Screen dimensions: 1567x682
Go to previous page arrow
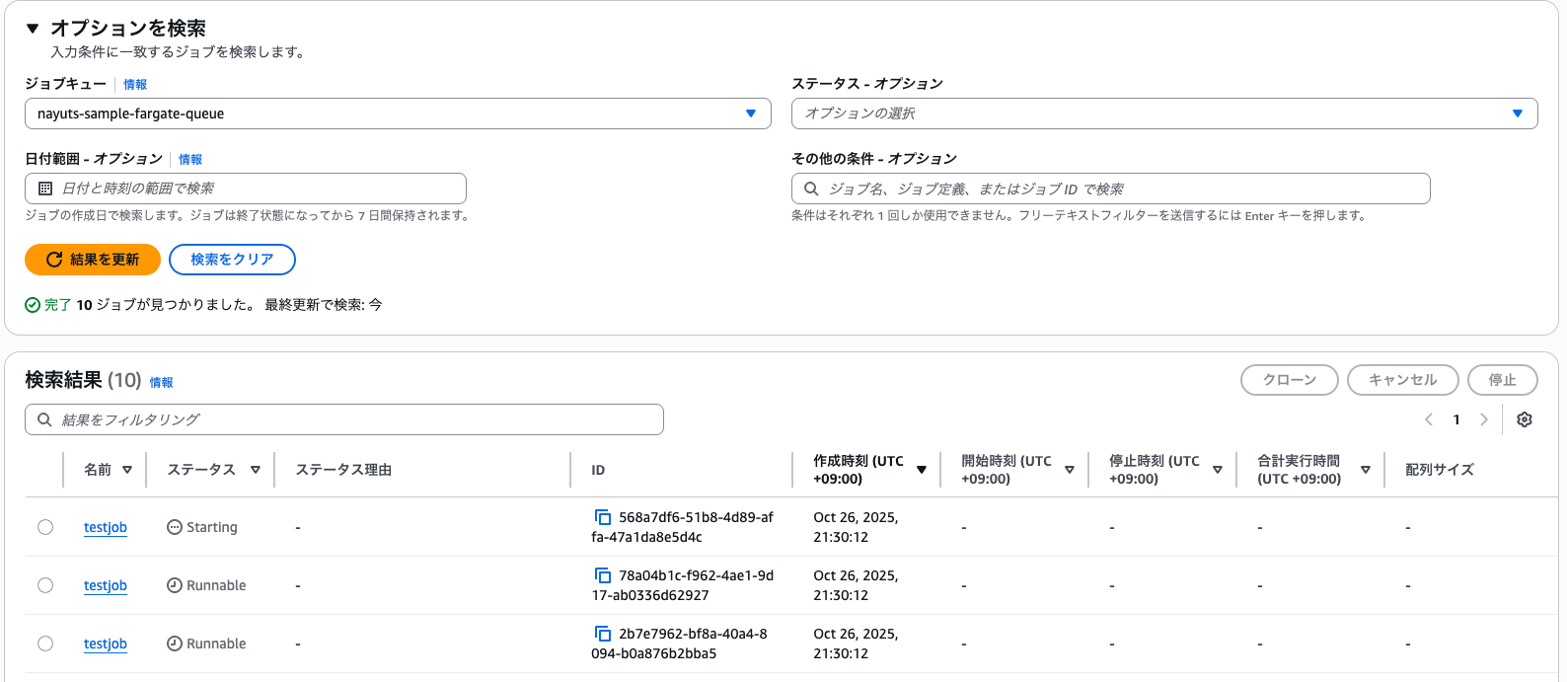click(1429, 419)
